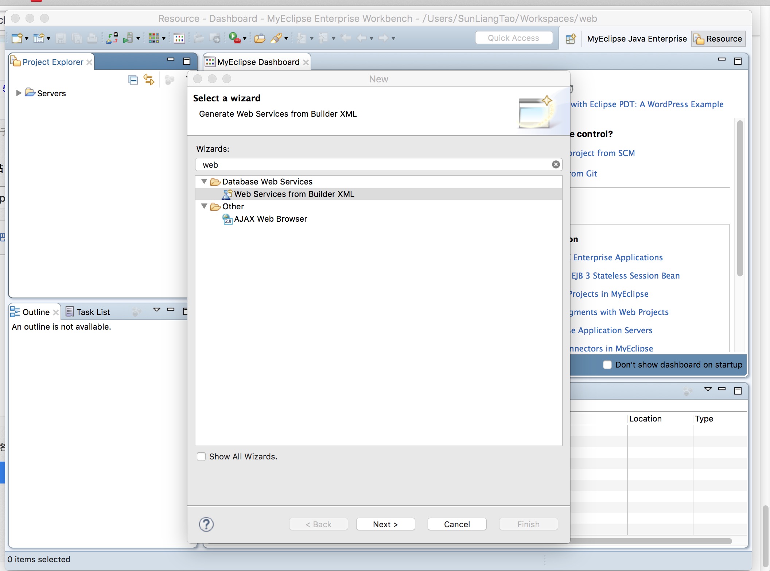
Task: Click the help question mark icon
Action: click(206, 524)
